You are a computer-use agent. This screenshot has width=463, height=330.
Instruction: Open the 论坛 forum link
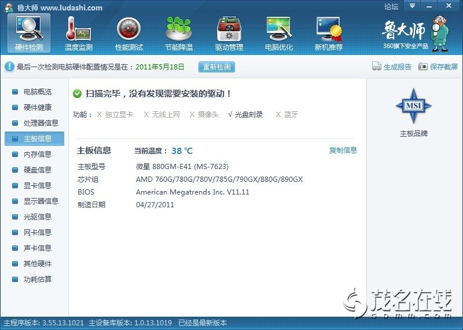point(391,6)
